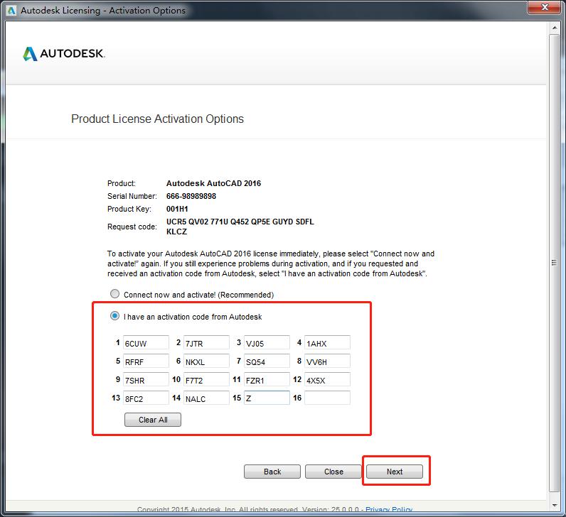
Task: Click the Close button at bottom
Action: [x=333, y=472]
